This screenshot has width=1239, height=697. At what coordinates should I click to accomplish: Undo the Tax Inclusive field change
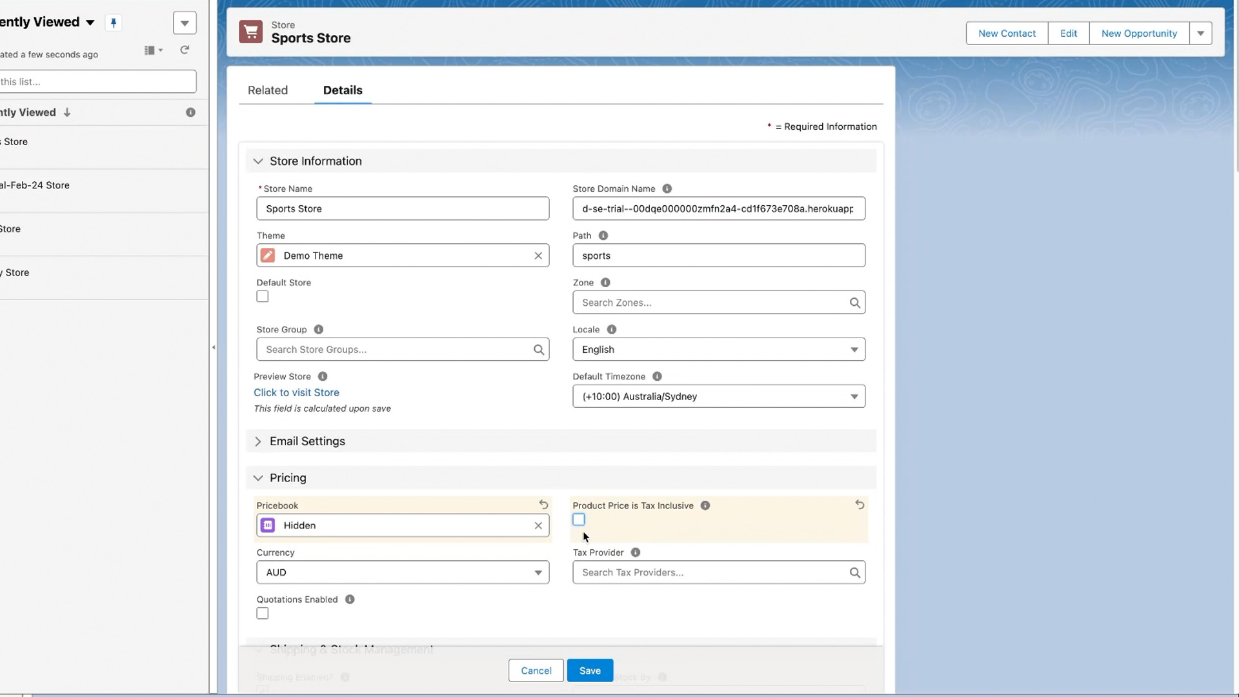(x=860, y=505)
